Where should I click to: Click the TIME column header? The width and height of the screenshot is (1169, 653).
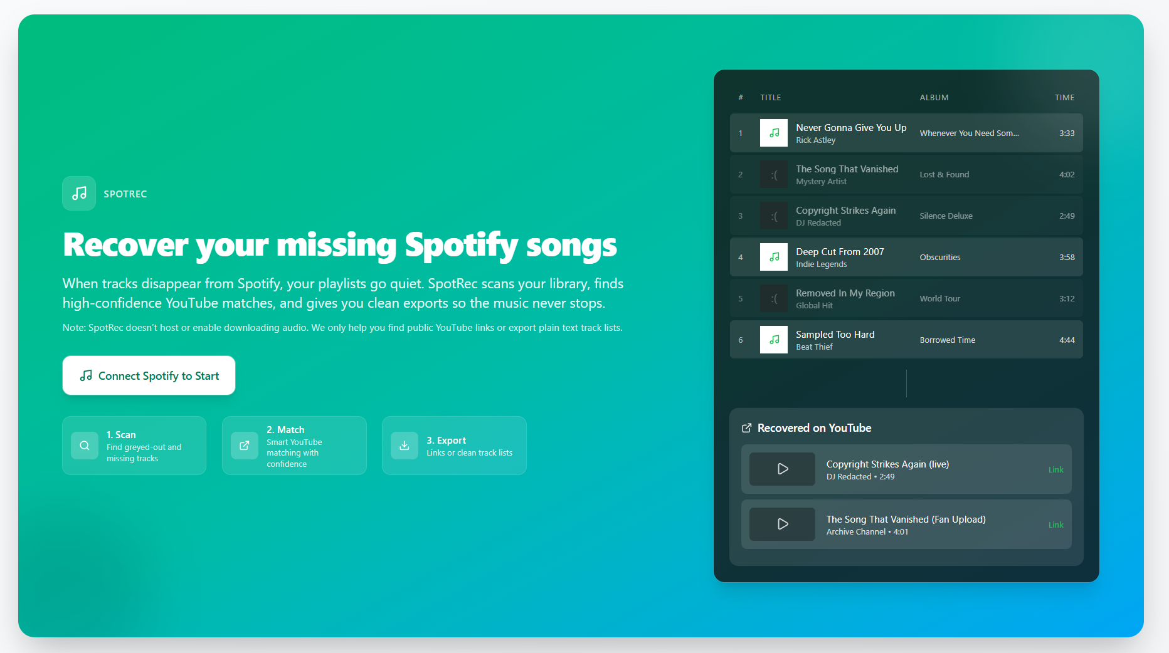coord(1065,97)
